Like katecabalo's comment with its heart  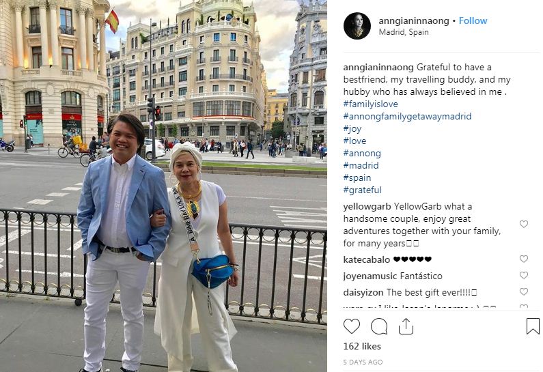[524, 259]
